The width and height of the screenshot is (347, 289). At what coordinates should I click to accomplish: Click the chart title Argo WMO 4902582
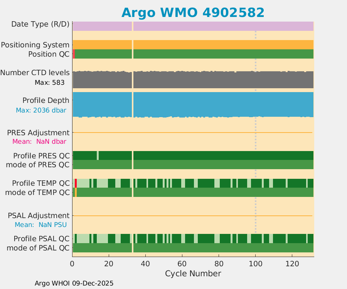193,13
